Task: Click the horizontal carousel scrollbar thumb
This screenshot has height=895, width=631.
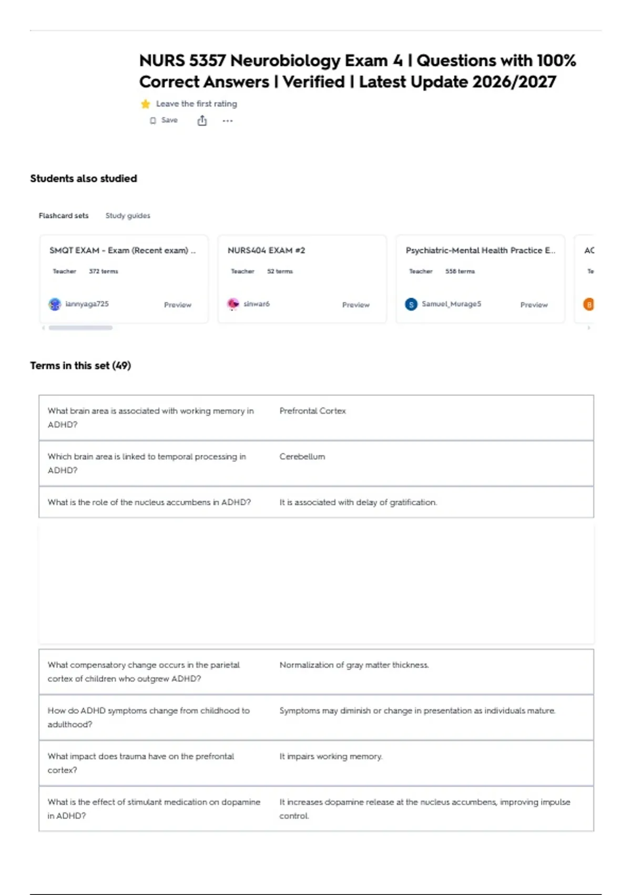Action: (80, 328)
